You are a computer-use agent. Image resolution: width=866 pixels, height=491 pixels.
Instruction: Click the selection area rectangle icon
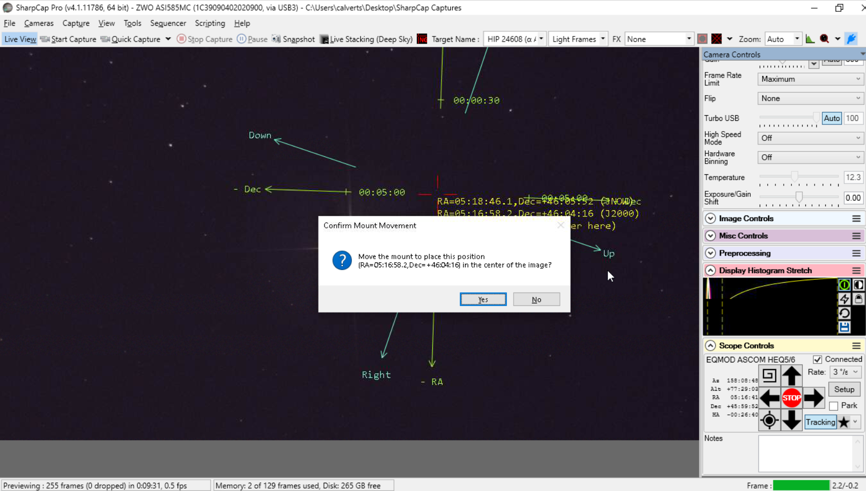point(702,39)
